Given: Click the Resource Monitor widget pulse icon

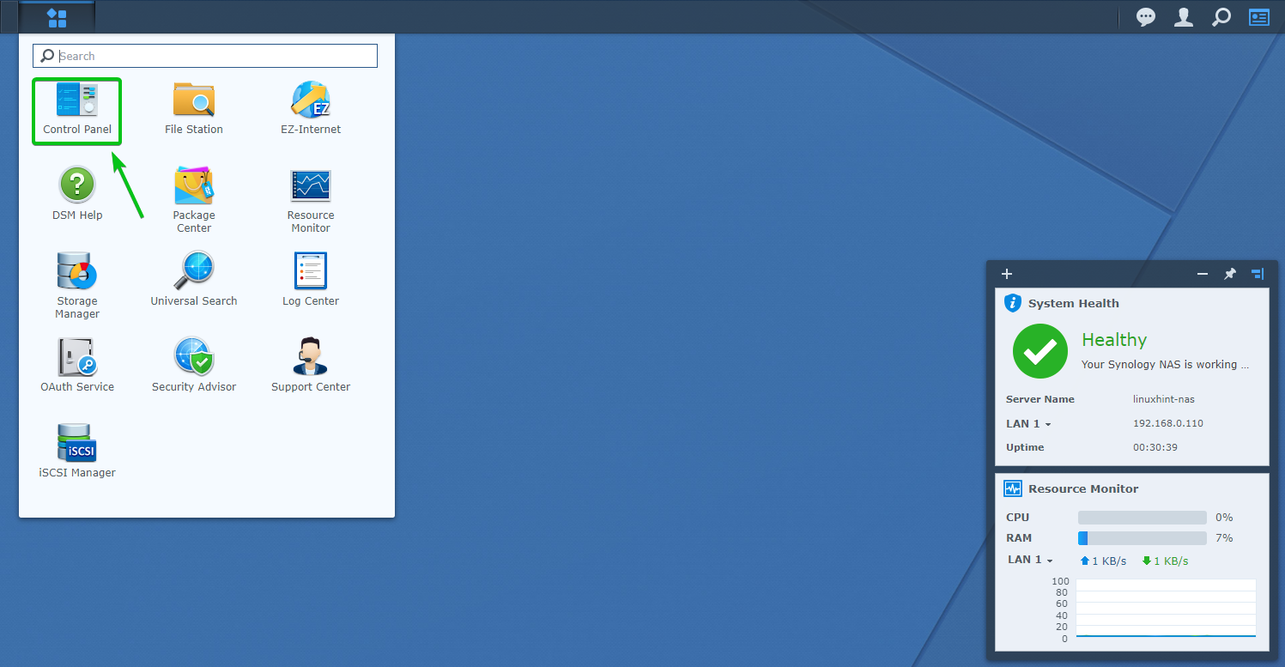Looking at the screenshot, I should (1013, 488).
